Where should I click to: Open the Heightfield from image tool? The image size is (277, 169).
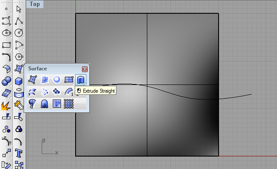(57, 104)
